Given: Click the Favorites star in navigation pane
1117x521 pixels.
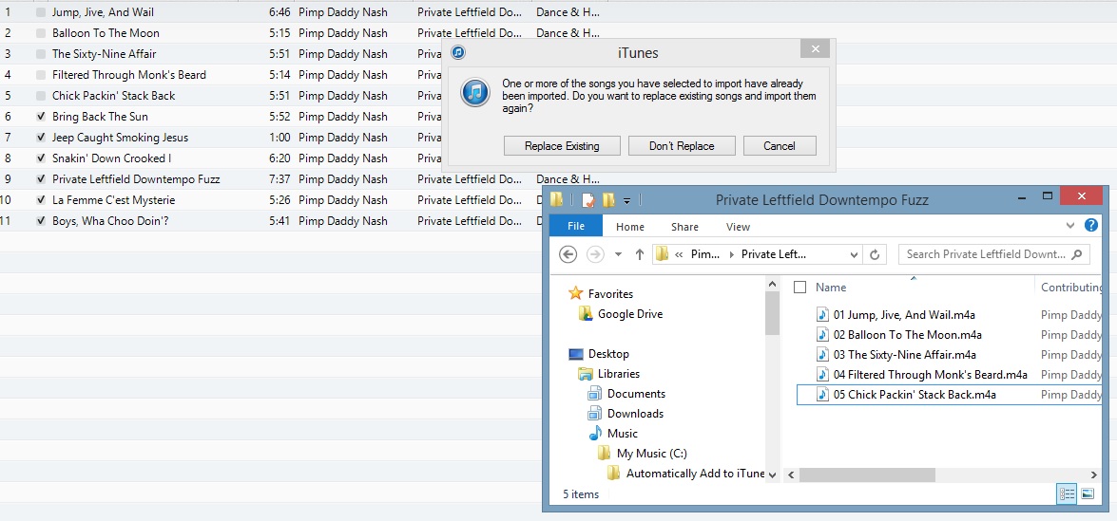Looking at the screenshot, I should [x=575, y=293].
